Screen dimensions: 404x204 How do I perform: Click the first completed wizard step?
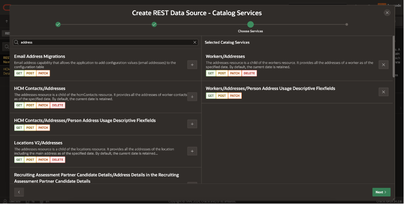pyautogui.click(x=58, y=24)
